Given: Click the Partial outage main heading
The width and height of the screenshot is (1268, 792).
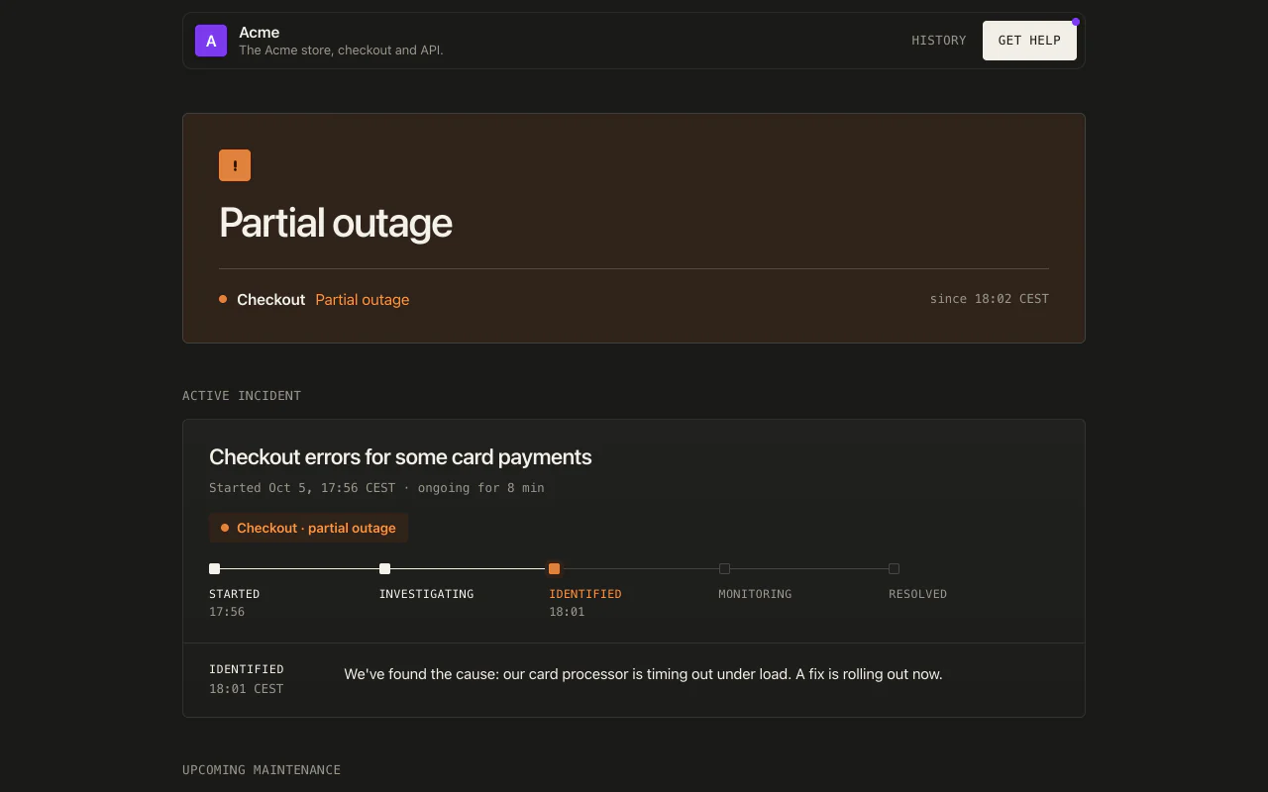Looking at the screenshot, I should (336, 223).
